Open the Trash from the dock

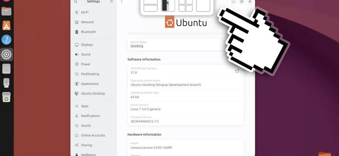(7, 97)
